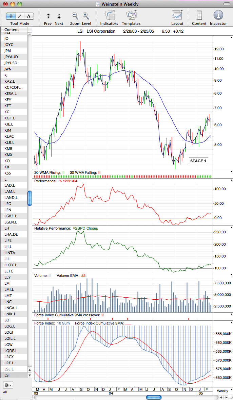
Task: Toggle the Content sidebar from the toolbar
Action: 199,15
